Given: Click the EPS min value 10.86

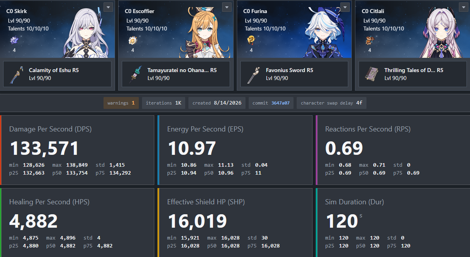Looking at the screenshot, I should click(x=188, y=165).
